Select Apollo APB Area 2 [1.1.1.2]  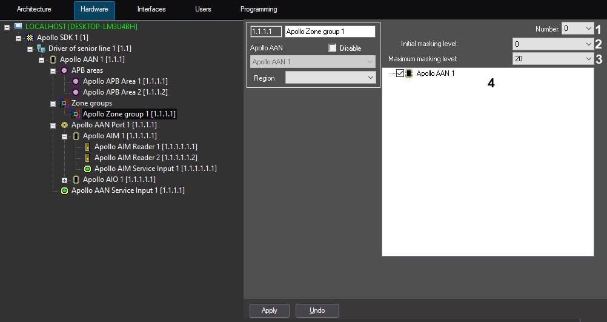point(125,92)
